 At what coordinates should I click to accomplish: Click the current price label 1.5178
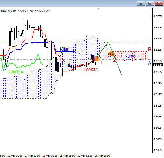click(158, 65)
